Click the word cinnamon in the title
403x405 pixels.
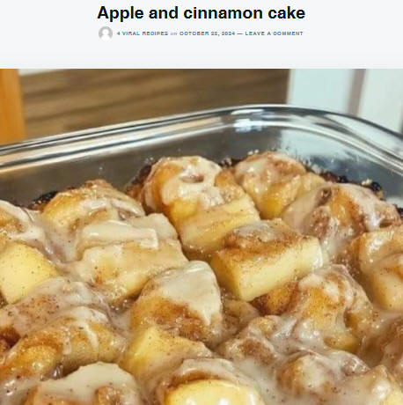[x=223, y=13]
